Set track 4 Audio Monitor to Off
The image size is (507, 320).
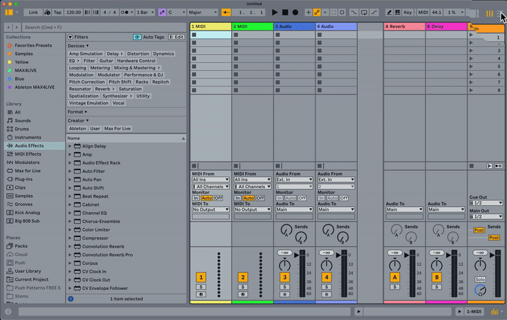pos(344,198)
